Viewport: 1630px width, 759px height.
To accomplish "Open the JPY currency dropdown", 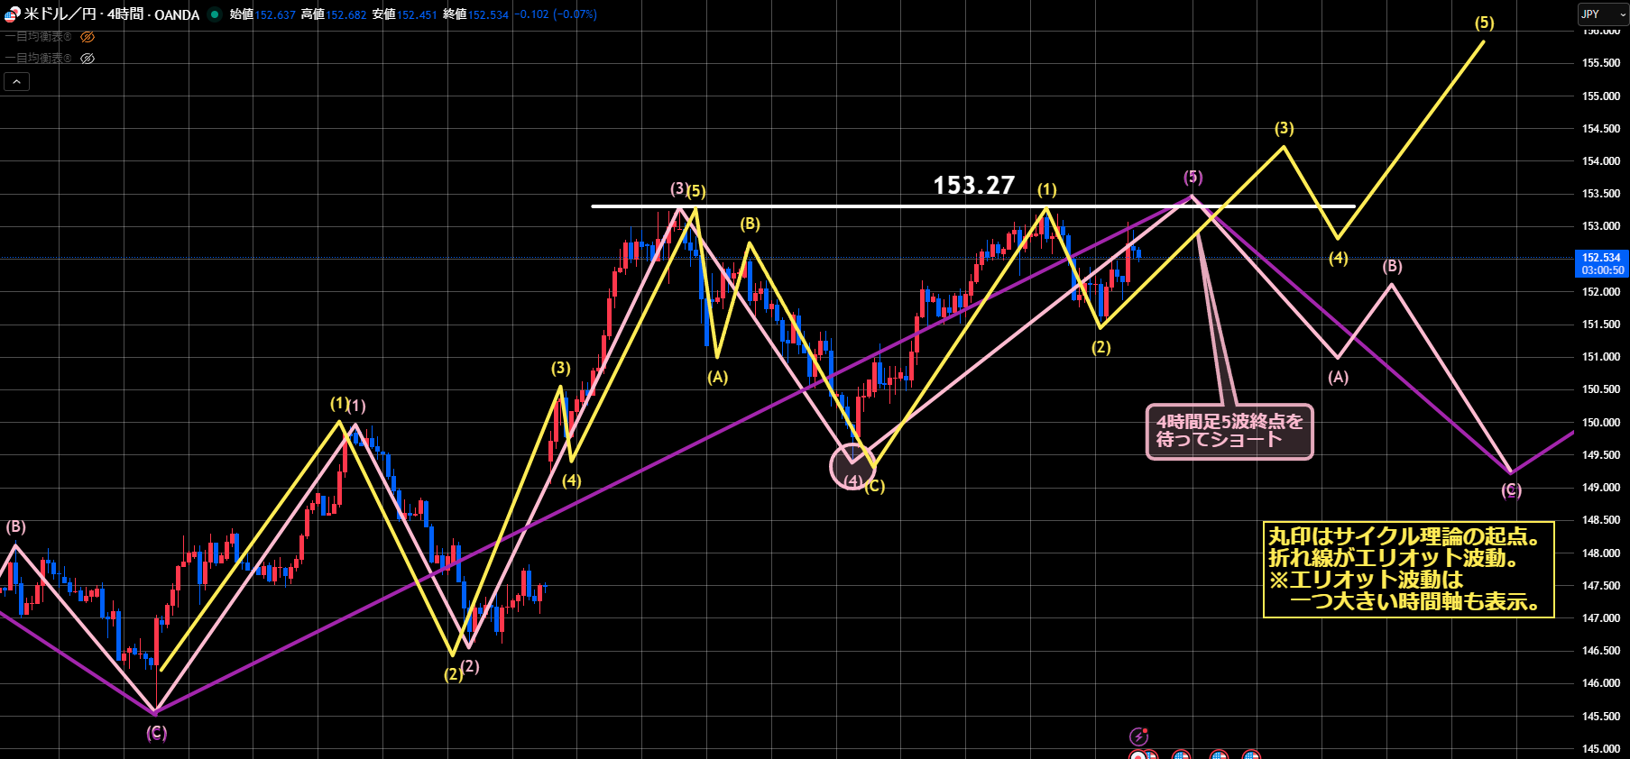I will point(1602,14).
